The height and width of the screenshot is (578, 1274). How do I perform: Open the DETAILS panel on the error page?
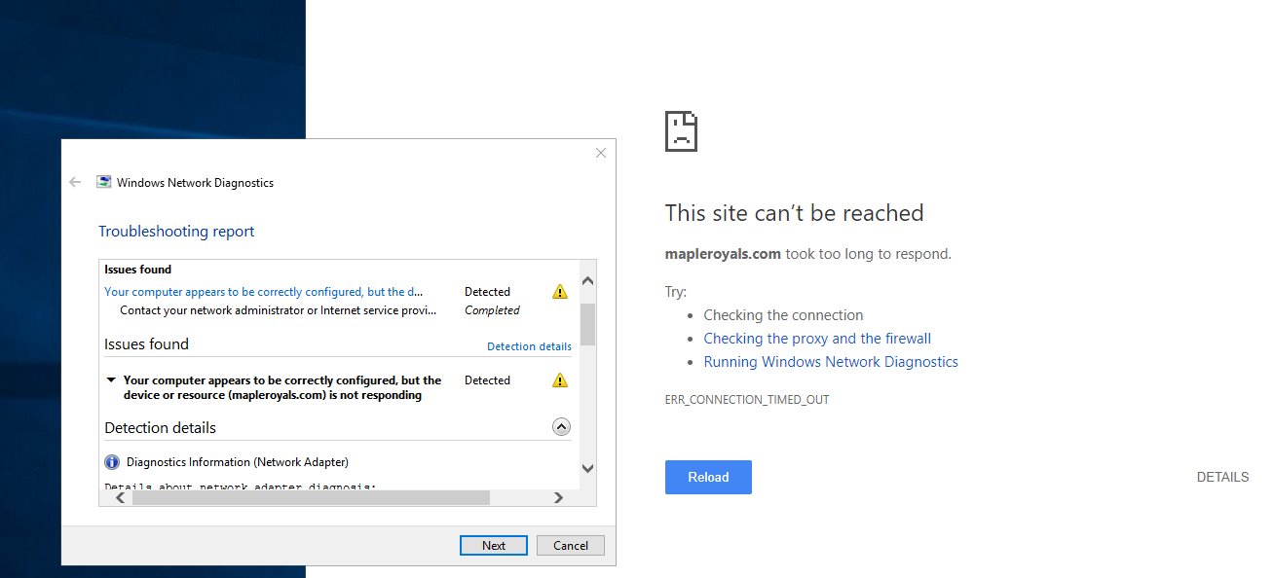(x=1222, y=477)
